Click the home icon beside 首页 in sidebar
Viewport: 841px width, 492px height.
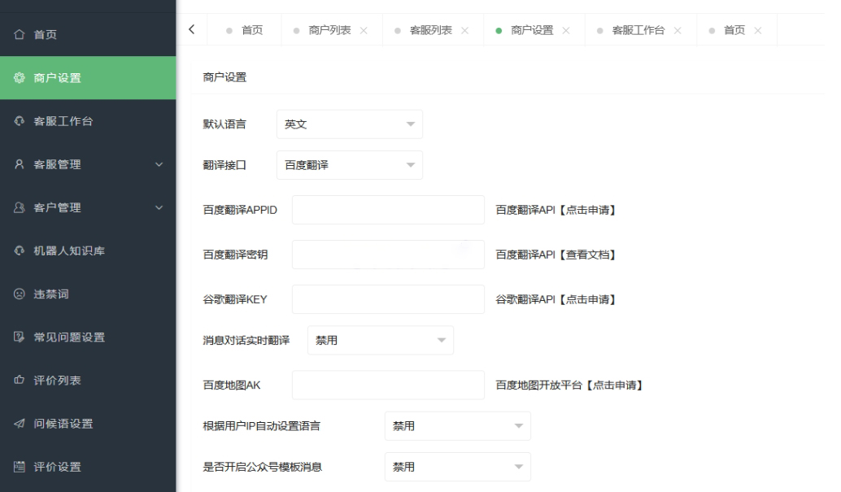click(20, 34)
